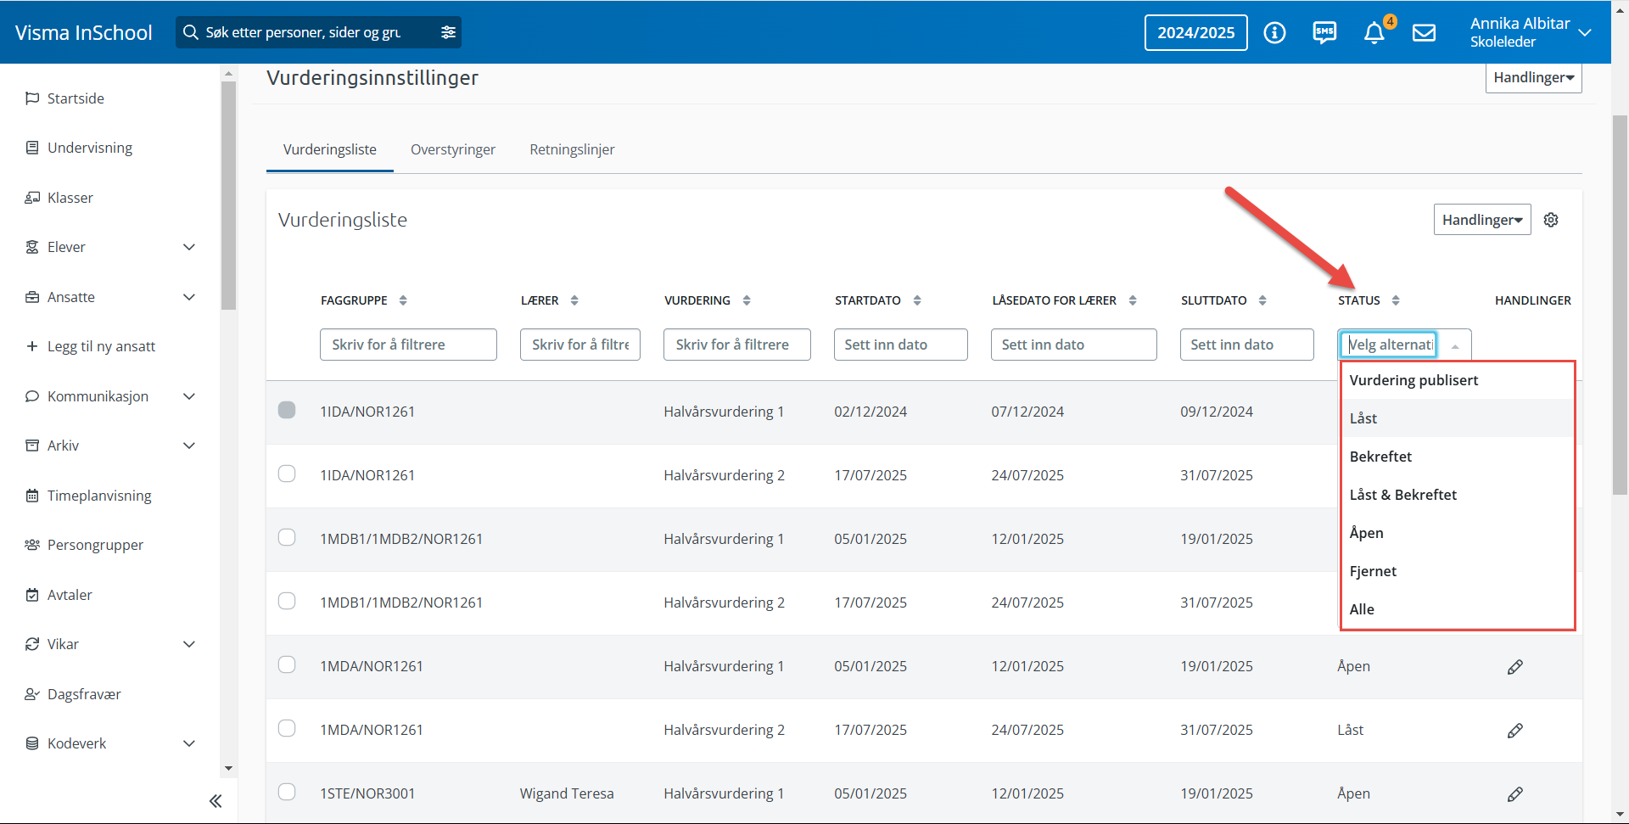
Task: Sort by Faggruppe column arrows
Action: 403,300
